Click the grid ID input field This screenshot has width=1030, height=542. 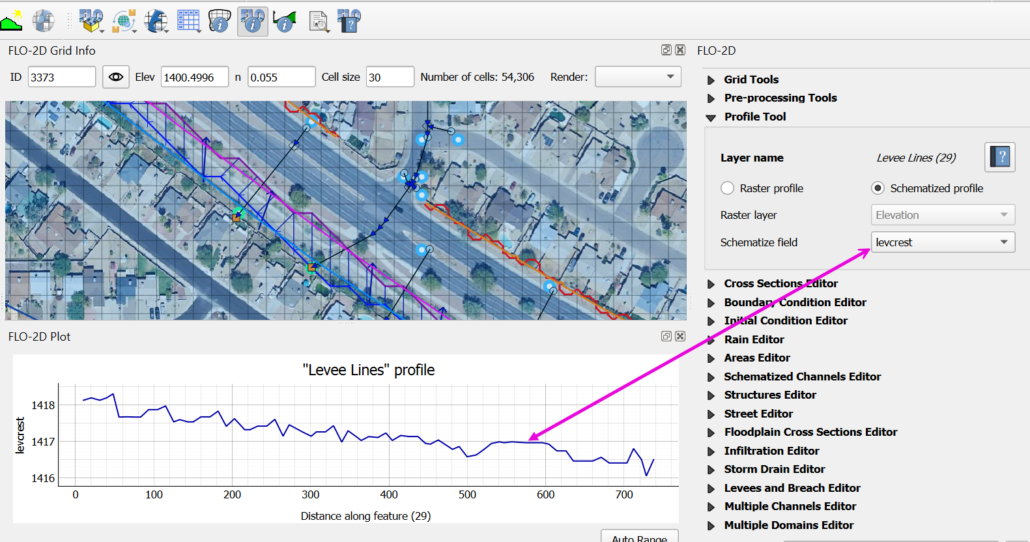(61, 77)
